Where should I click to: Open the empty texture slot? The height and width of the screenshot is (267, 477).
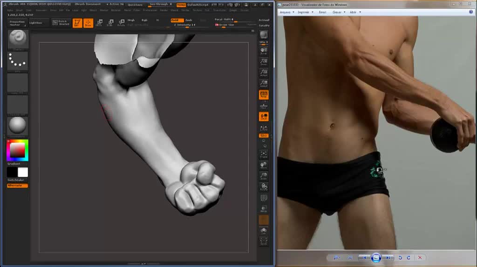(x=18, y=105)
